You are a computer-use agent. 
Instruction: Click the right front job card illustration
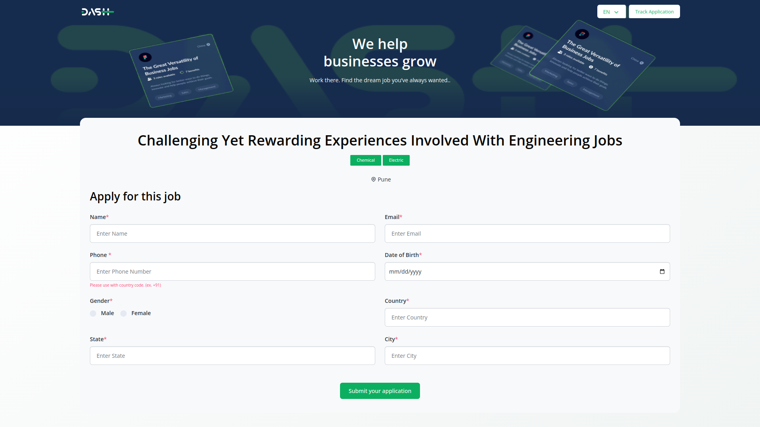592,65
